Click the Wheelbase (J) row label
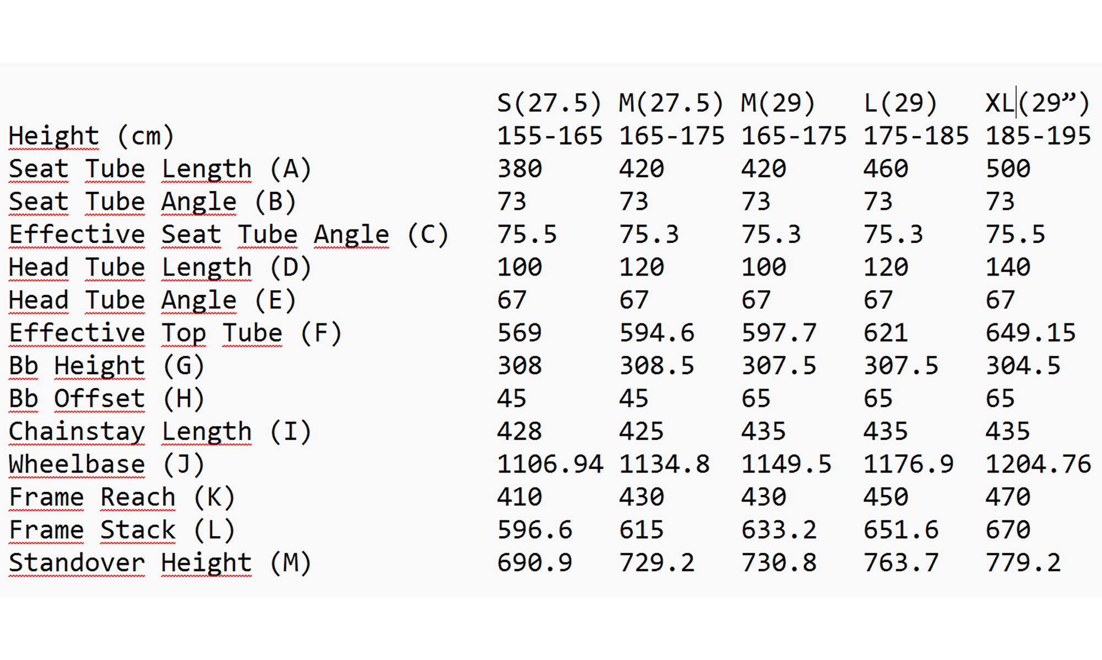Viewport: 1102px width, 660px height. (x=106, y=464)
